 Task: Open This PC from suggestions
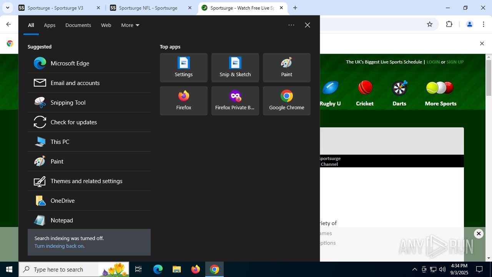coord(89,142)
